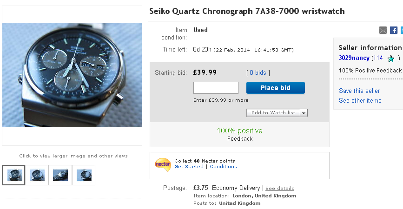
Task: Open the Nectar Conditions link
Action: (x=223, y=167)
